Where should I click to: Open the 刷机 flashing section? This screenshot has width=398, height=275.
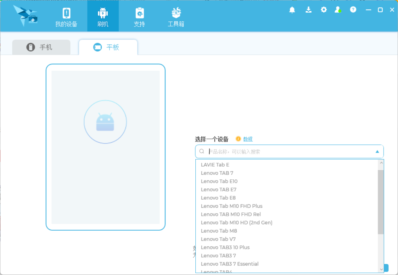(103, 16)
